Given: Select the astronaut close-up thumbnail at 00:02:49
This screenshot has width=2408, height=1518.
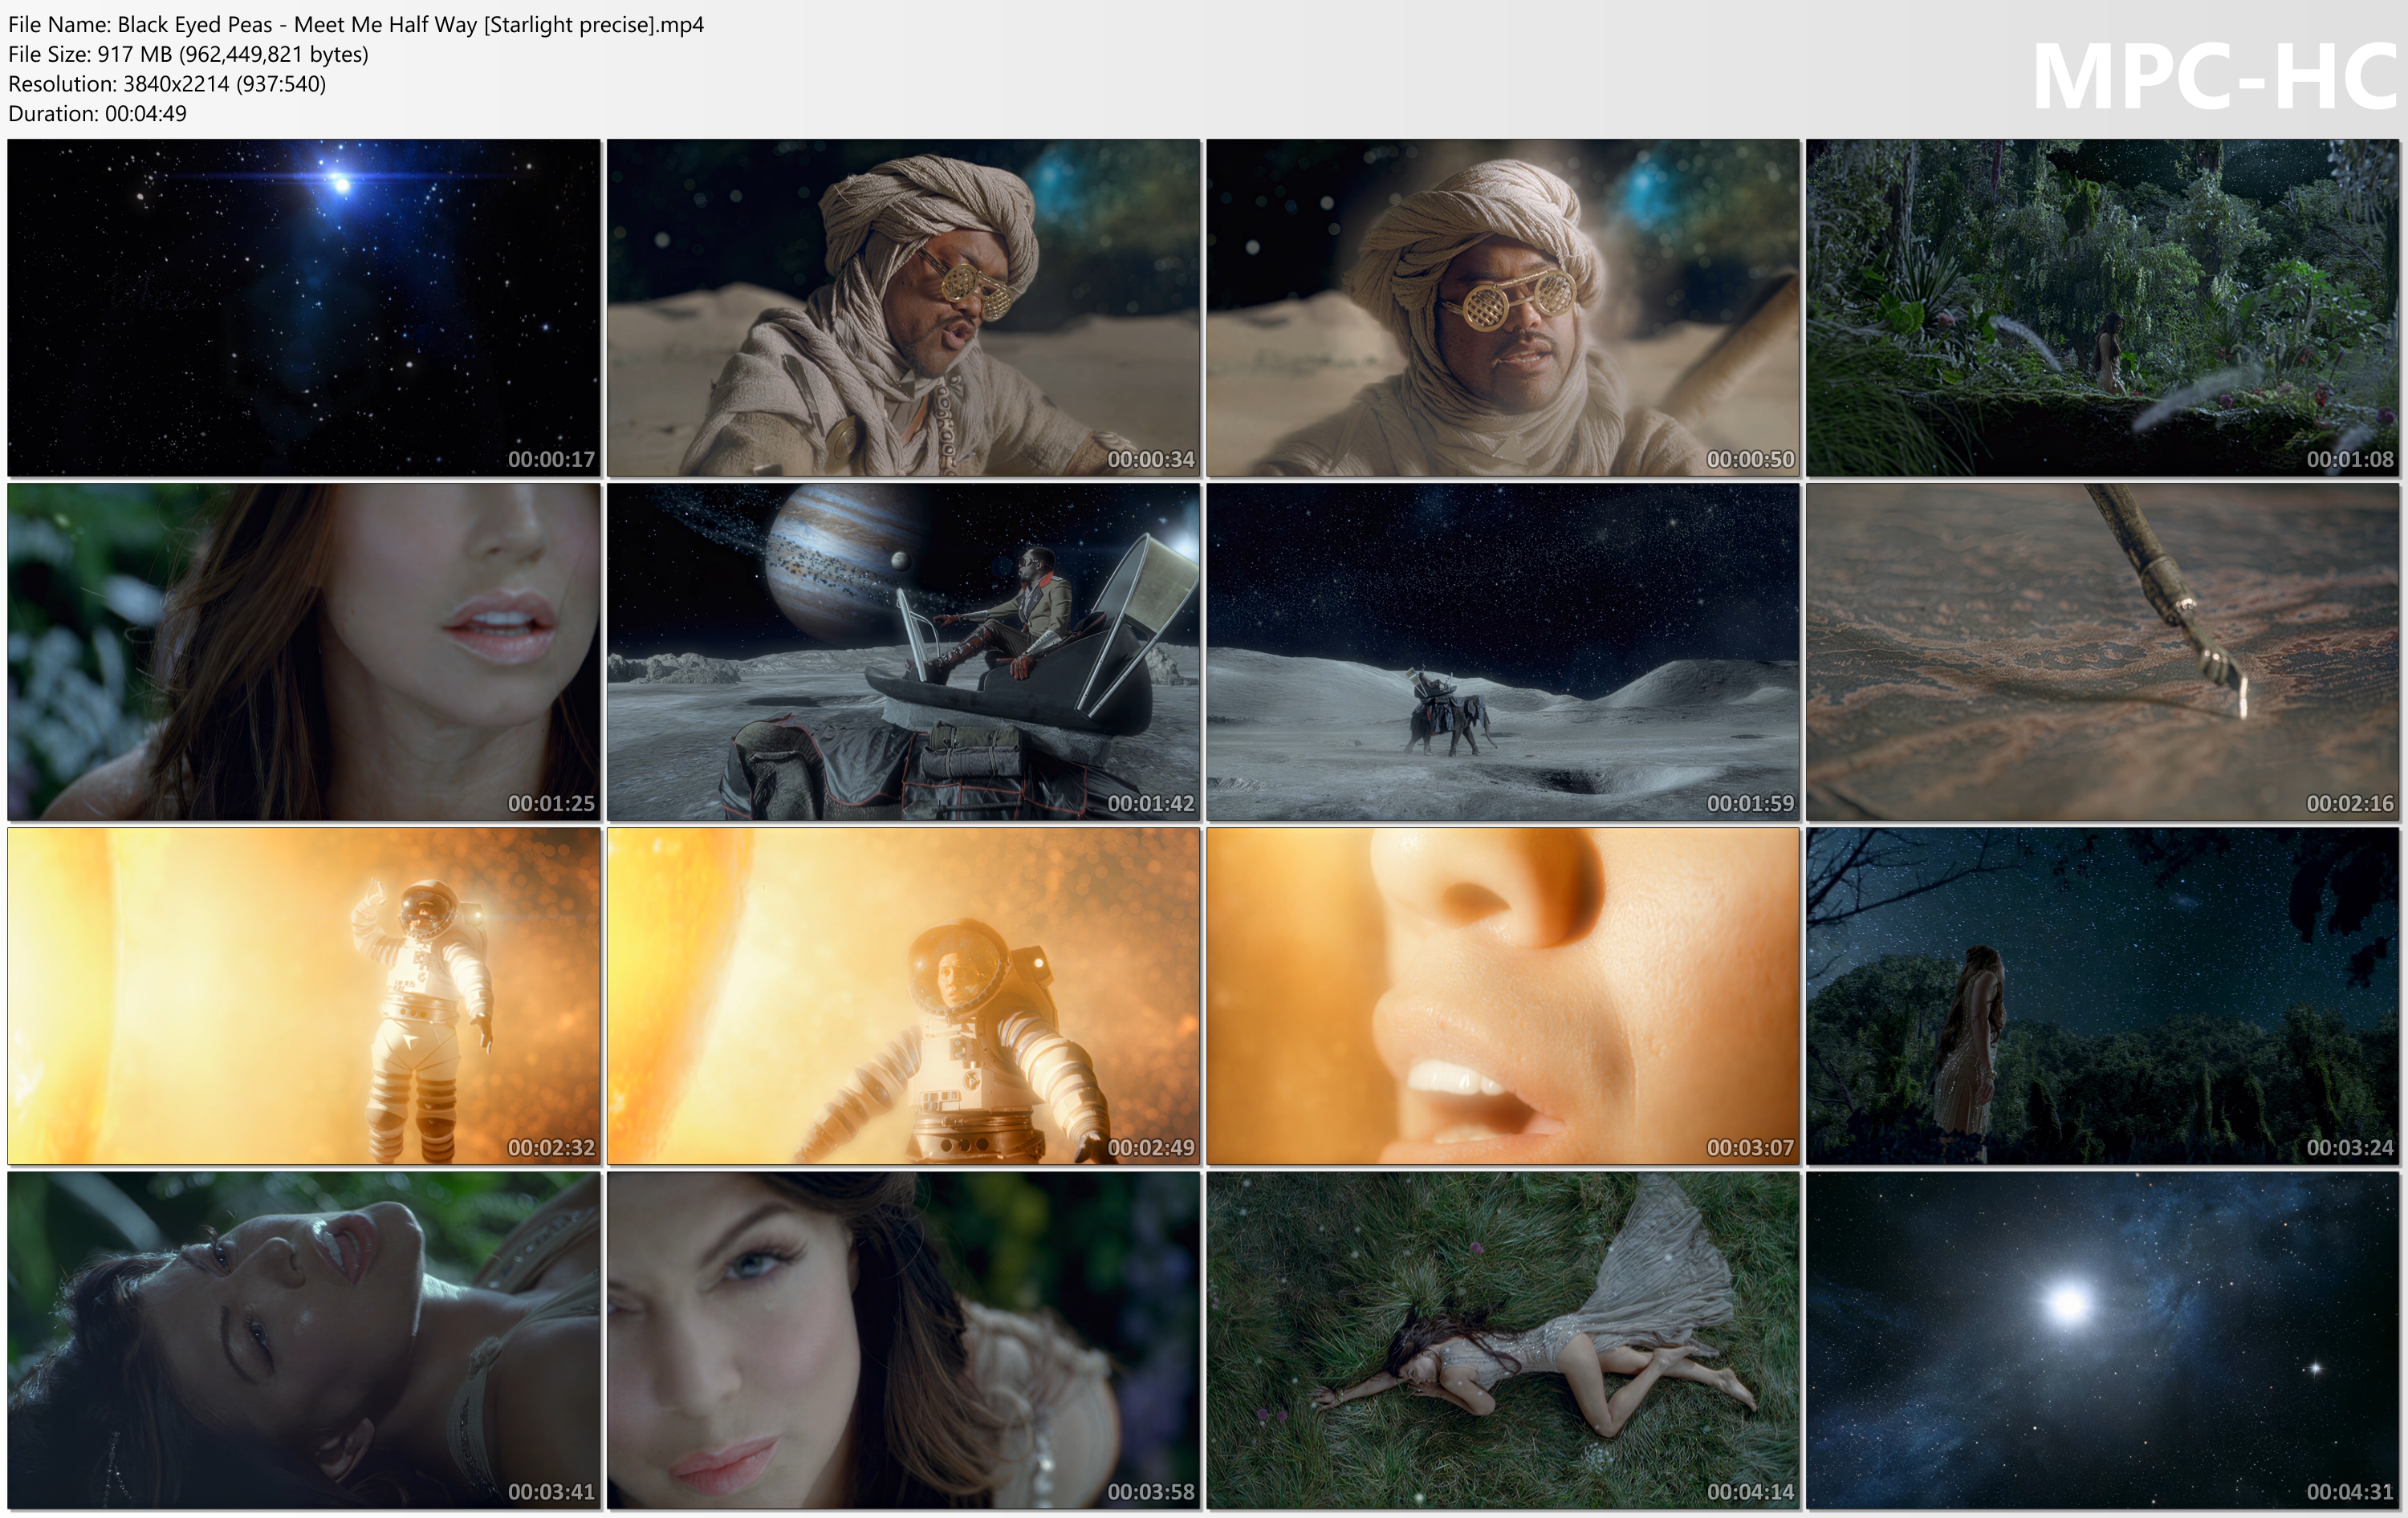Looking at the screenshot, I should [904, 996].
